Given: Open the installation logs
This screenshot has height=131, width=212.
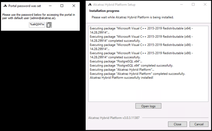Looking at the screenshot, I should tap(148, 106).
